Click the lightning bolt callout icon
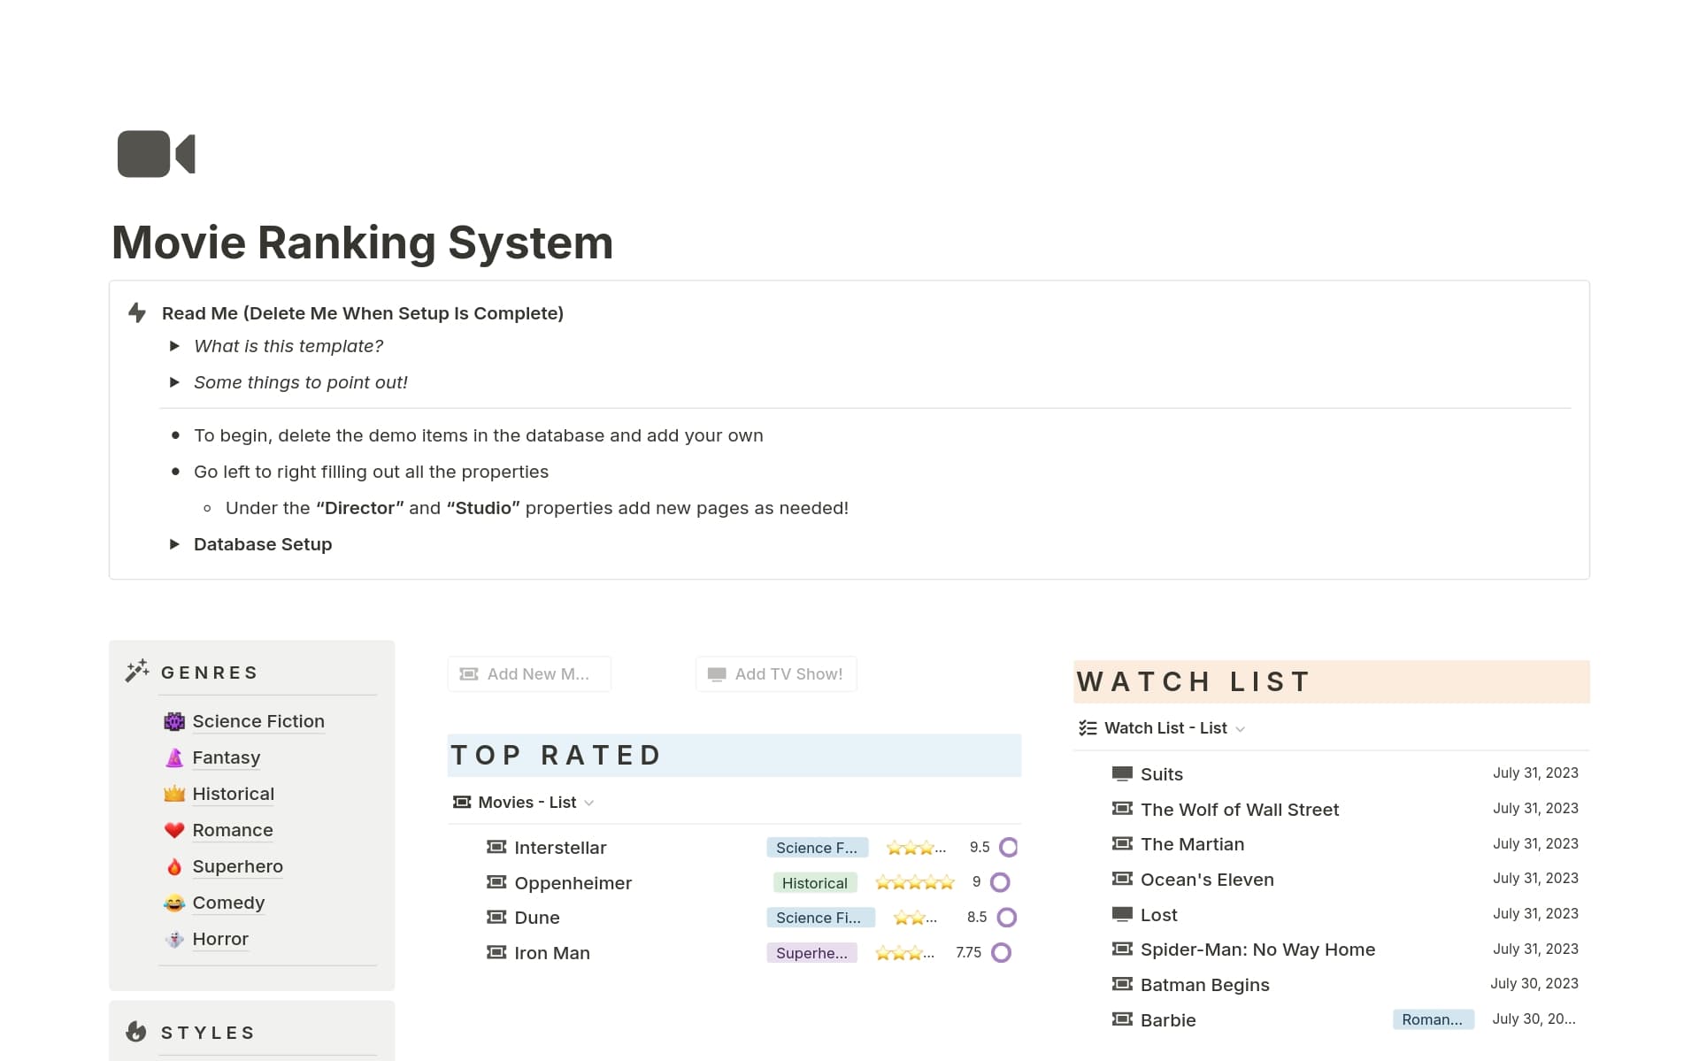Image resolution: width=1699 pixels, height=1061 pixels. click(137, 312)
